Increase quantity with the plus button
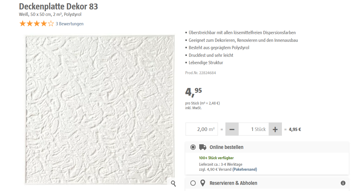The height and width of the screenshot is (191, 354). click(275, 129)
